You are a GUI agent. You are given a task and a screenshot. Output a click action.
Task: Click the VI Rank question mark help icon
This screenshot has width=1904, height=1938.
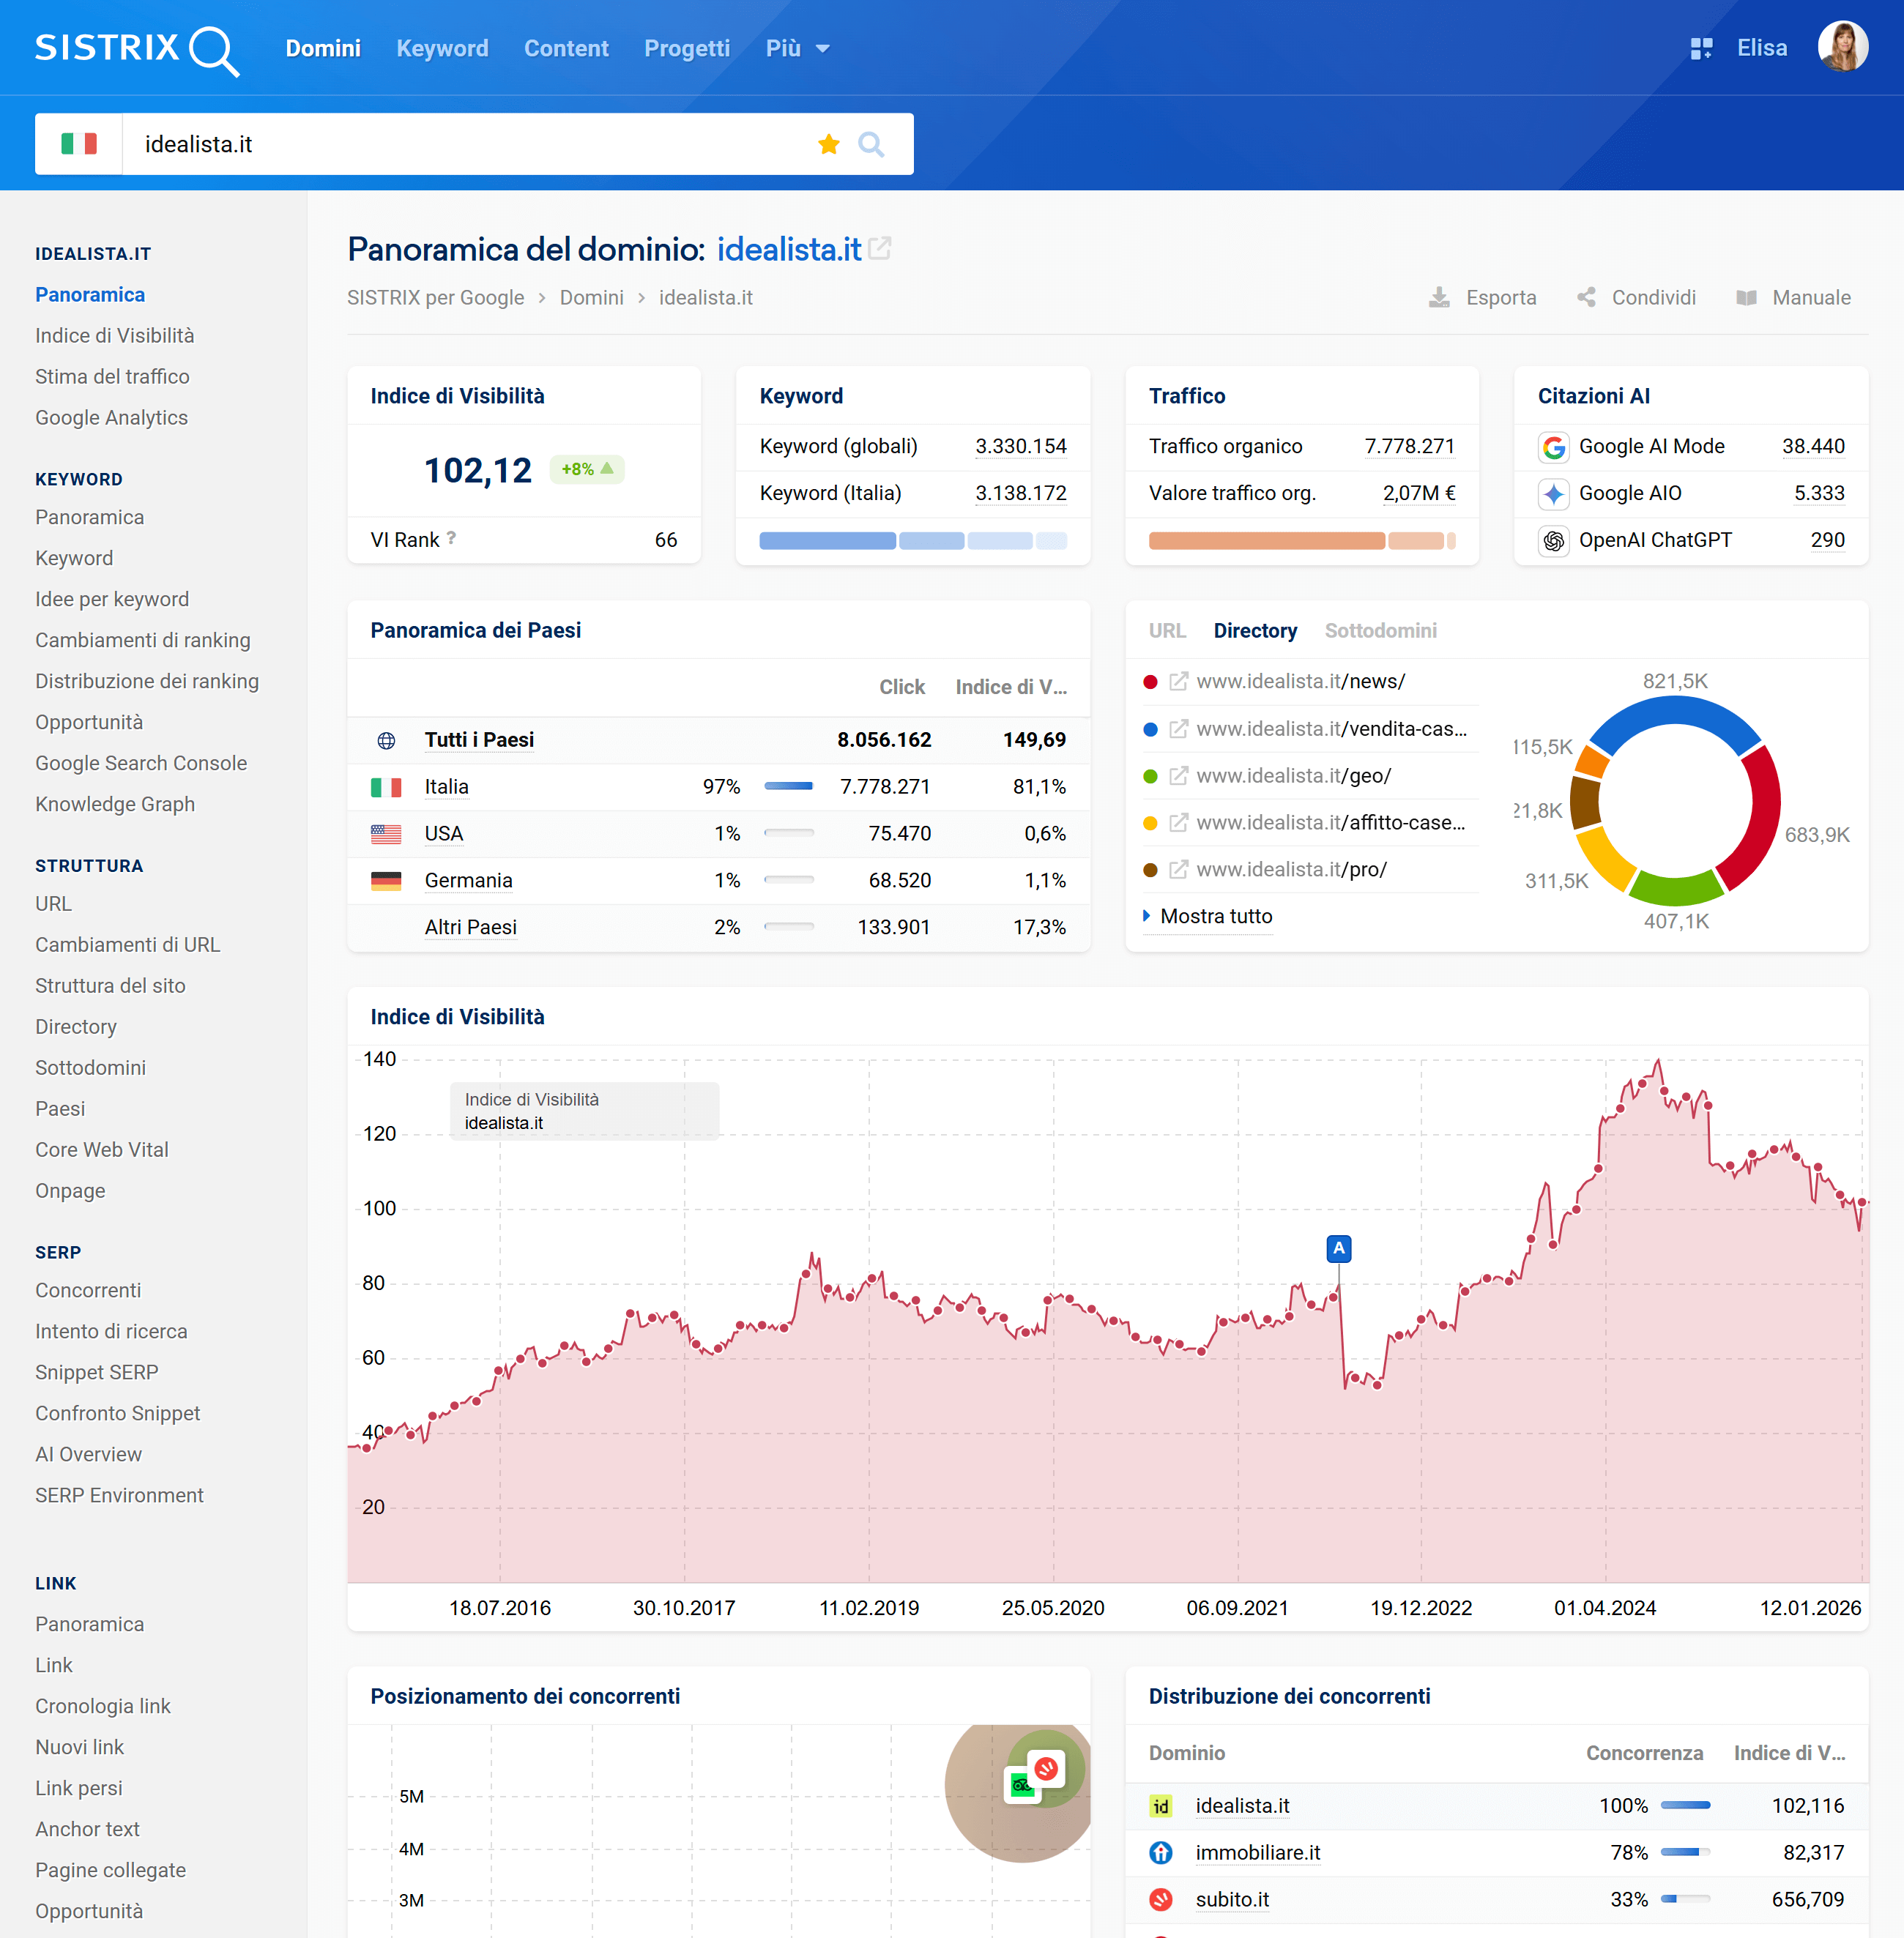[451, 538]
